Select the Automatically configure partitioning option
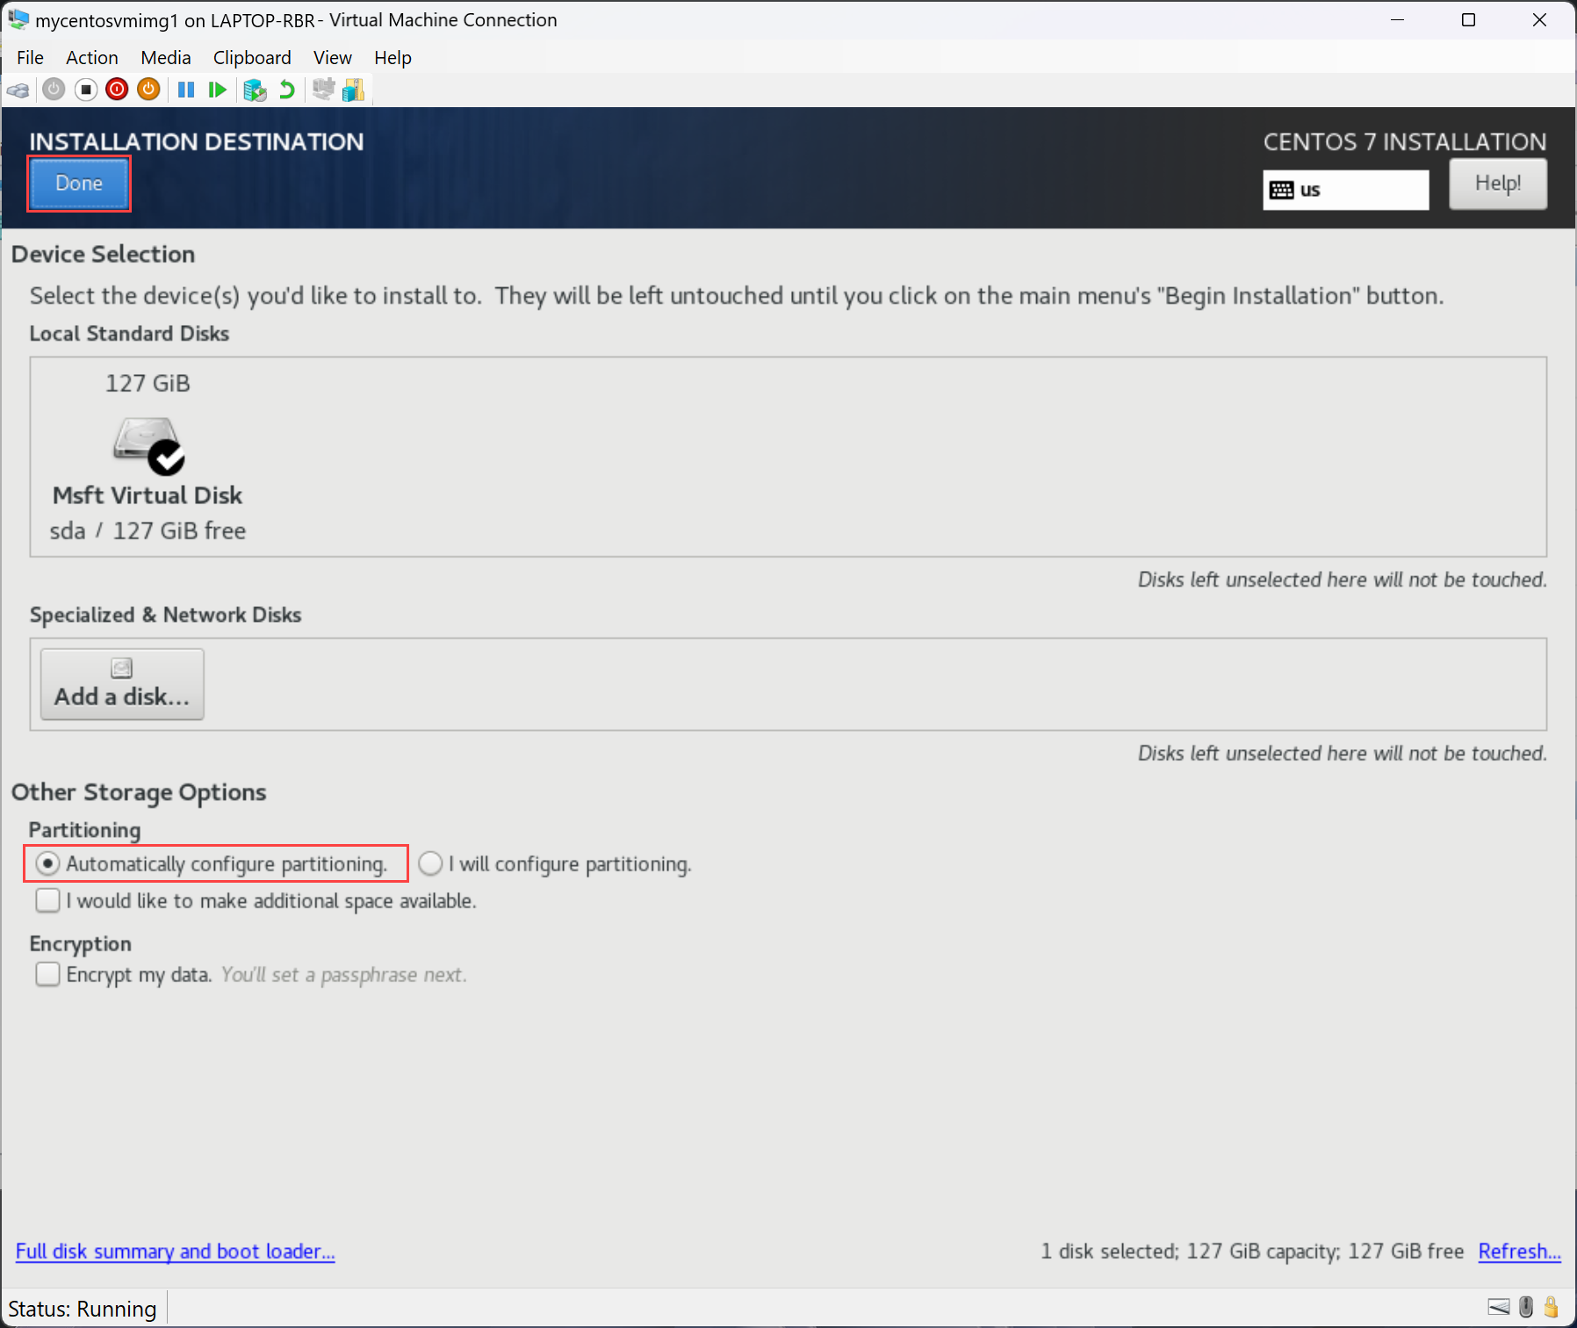 pyautogui.click(x=47, y=863)
